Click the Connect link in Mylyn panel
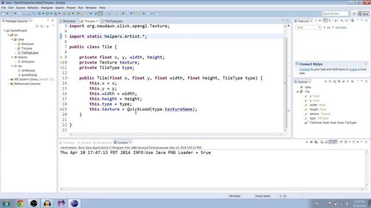This screenshot has height=208, width=371. [304, 69]
